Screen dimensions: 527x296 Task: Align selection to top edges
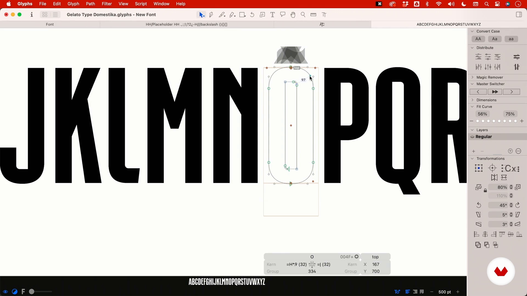pyautogui.click(x=502, y=234)
